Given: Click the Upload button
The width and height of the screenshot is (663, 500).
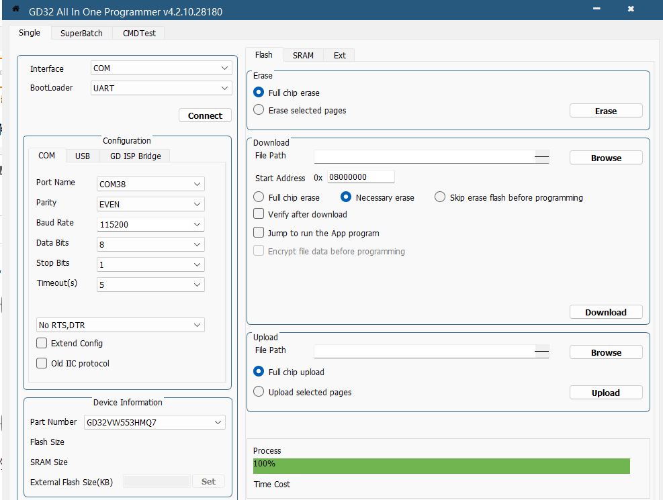Looking at the screenshot, I should [x=606, y=393].
